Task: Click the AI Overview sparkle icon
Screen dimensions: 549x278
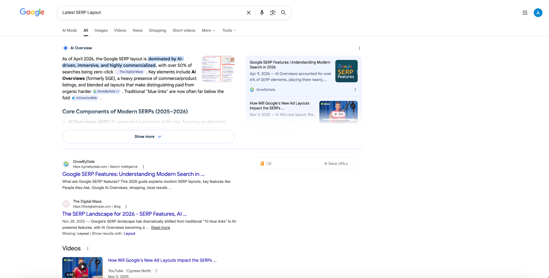Action: 65,48
